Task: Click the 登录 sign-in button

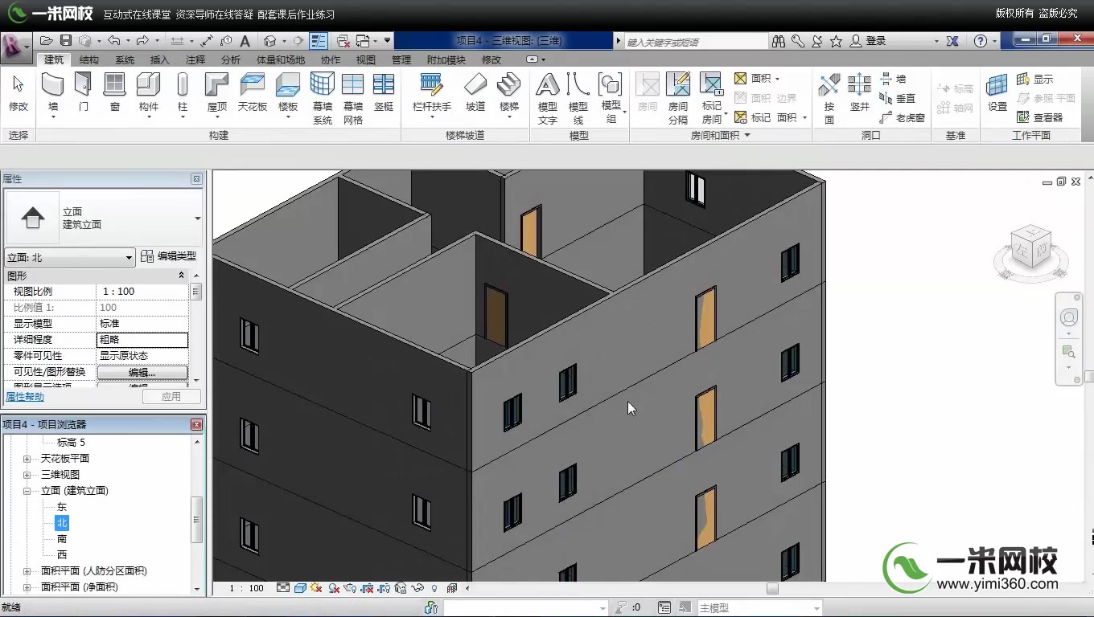Action: [x=869, y=41]
